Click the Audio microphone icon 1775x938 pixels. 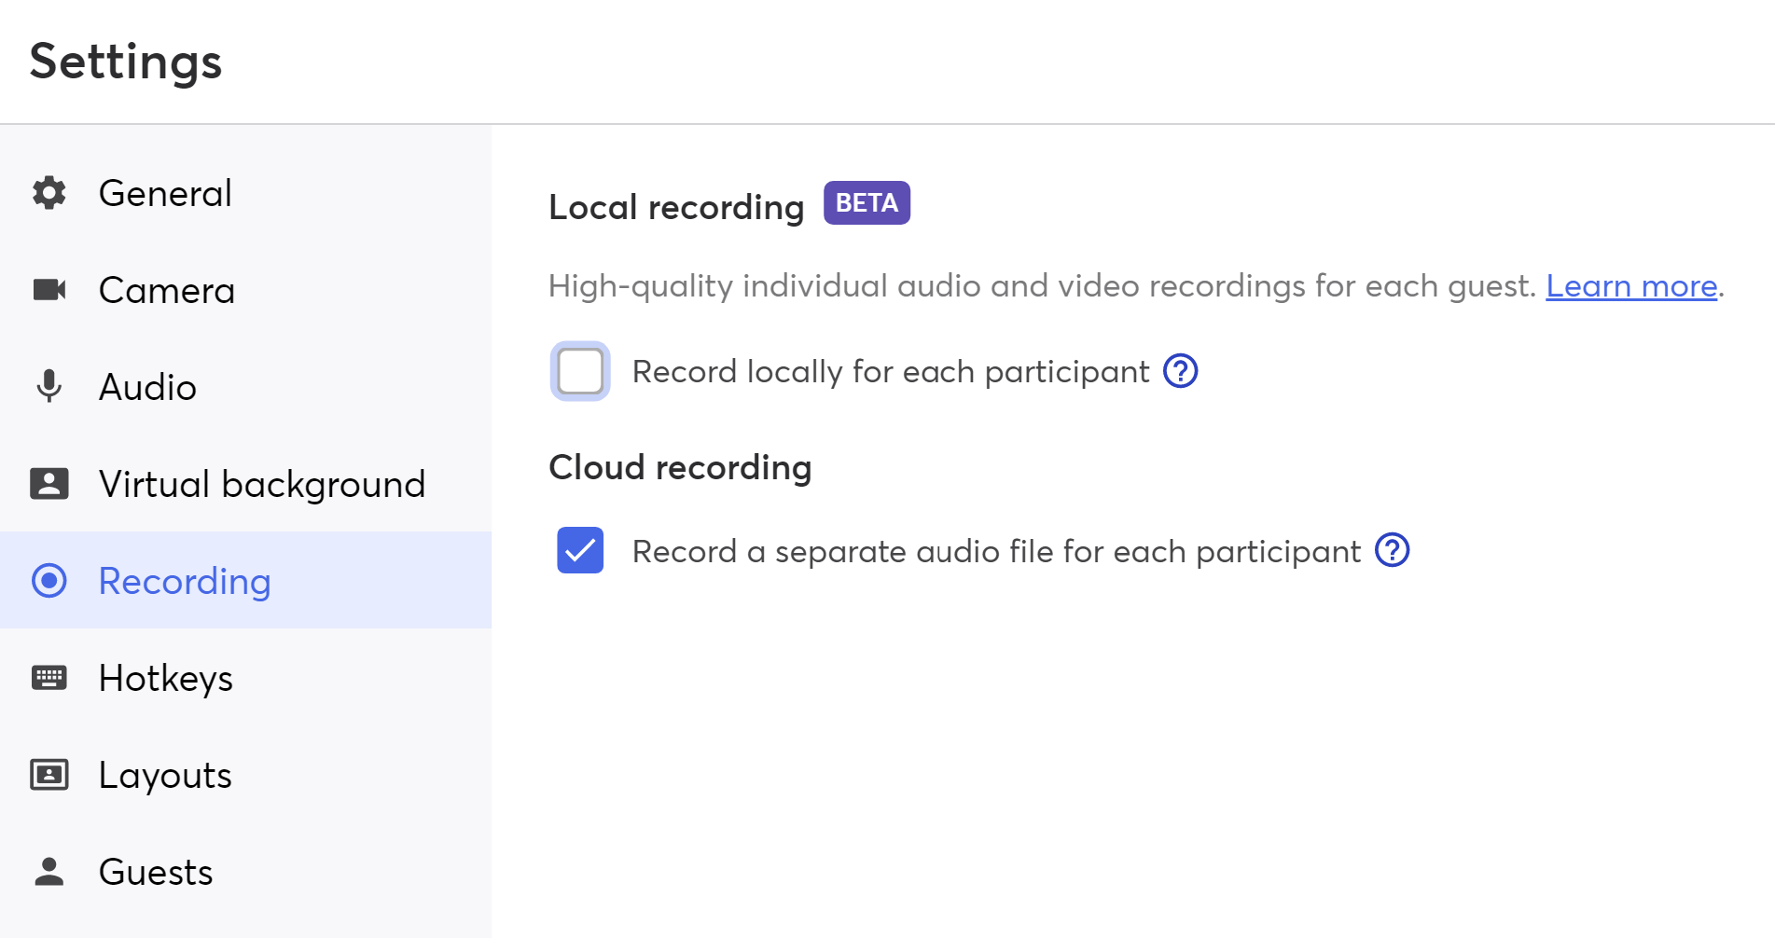point(49,386)
